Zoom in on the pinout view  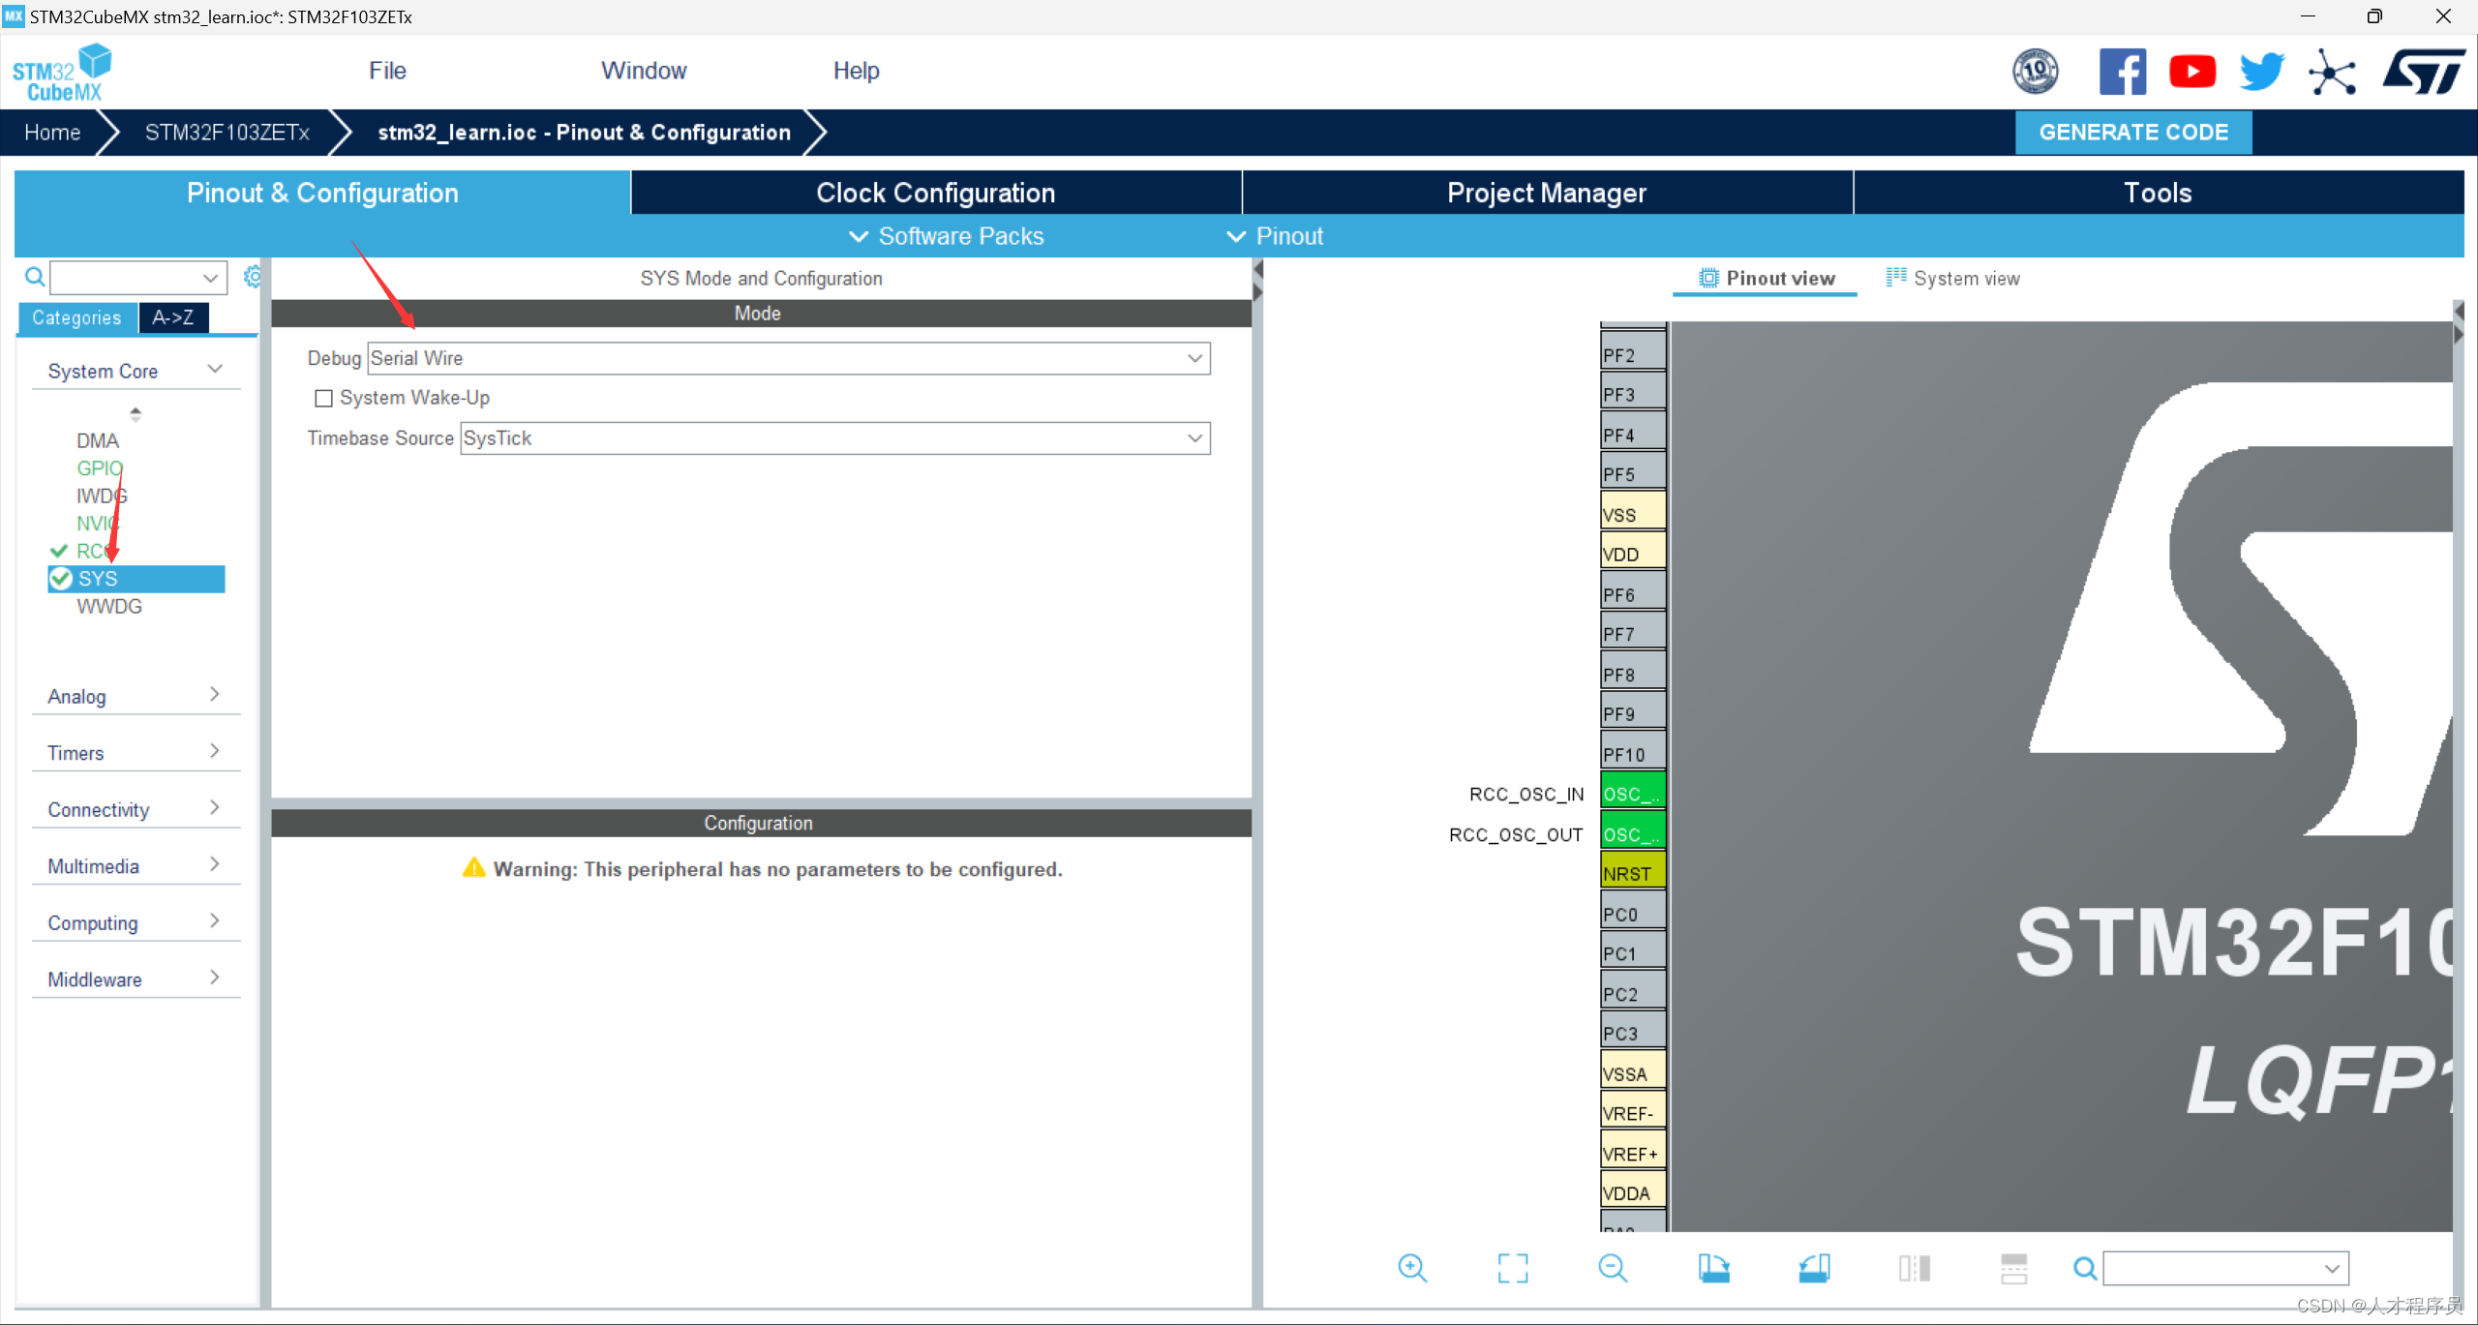1412,1268
